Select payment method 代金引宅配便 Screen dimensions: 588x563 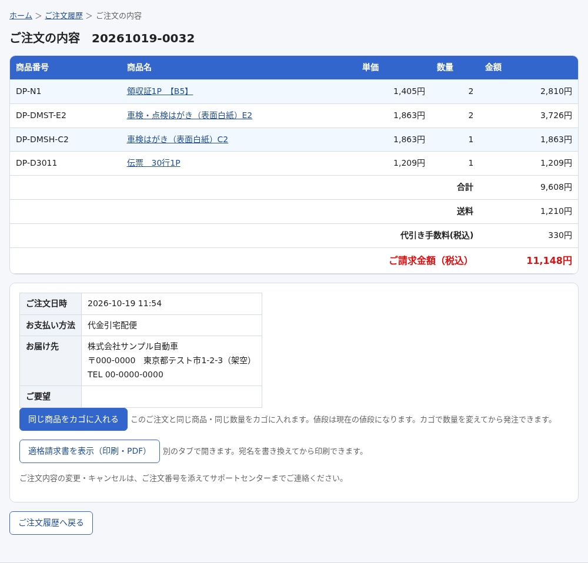[112, 325]
